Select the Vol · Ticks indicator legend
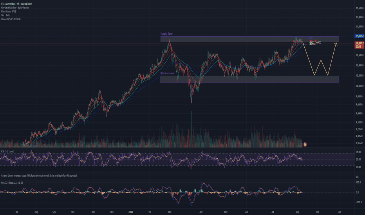The height and width of the screenshot is (215, 365). click(5, 15)
